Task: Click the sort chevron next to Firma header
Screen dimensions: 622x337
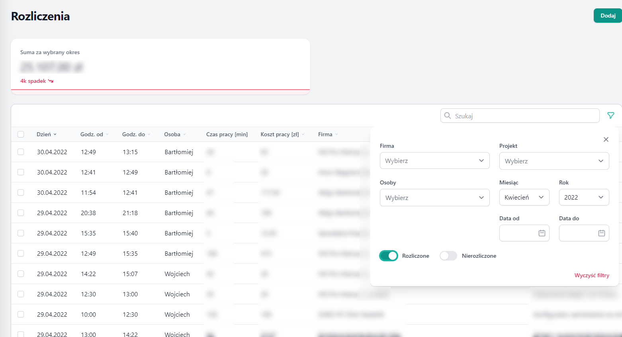Action: [x=336, y=134]
